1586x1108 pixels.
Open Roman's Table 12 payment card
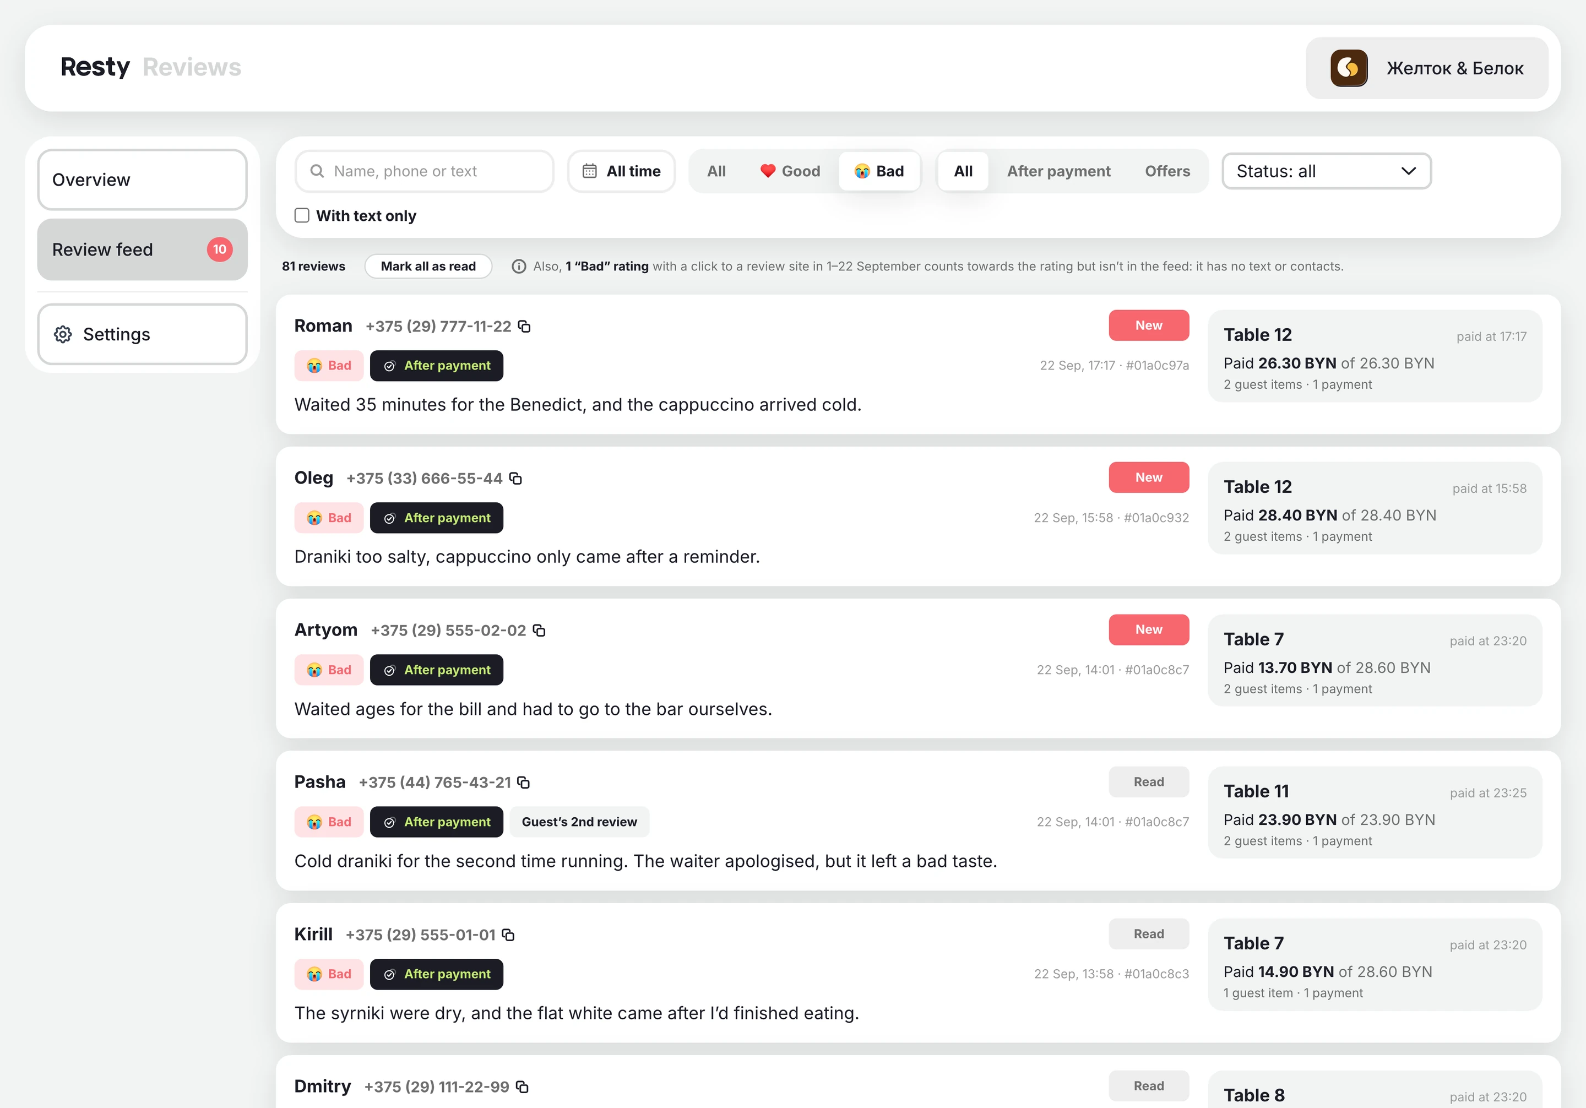1375,356
